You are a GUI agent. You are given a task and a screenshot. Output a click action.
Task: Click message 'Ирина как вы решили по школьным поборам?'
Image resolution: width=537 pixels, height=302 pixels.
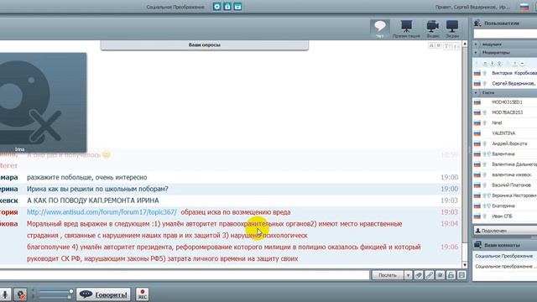[x=97, y=189]
